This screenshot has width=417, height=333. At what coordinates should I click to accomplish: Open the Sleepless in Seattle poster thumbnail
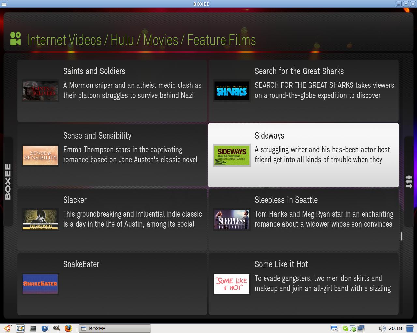(232, 220)
